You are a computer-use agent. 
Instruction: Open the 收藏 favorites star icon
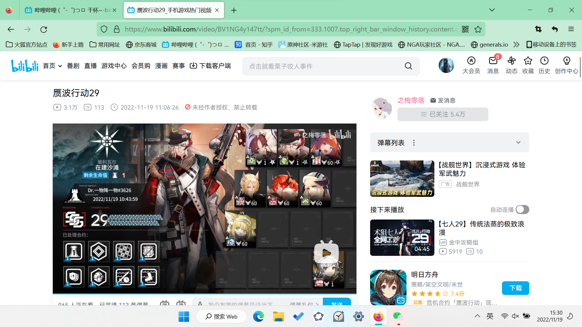528,65
